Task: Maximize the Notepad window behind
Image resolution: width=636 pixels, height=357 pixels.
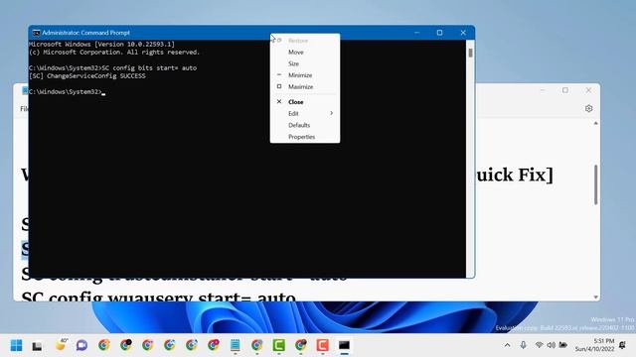Action: coord(565,90)
